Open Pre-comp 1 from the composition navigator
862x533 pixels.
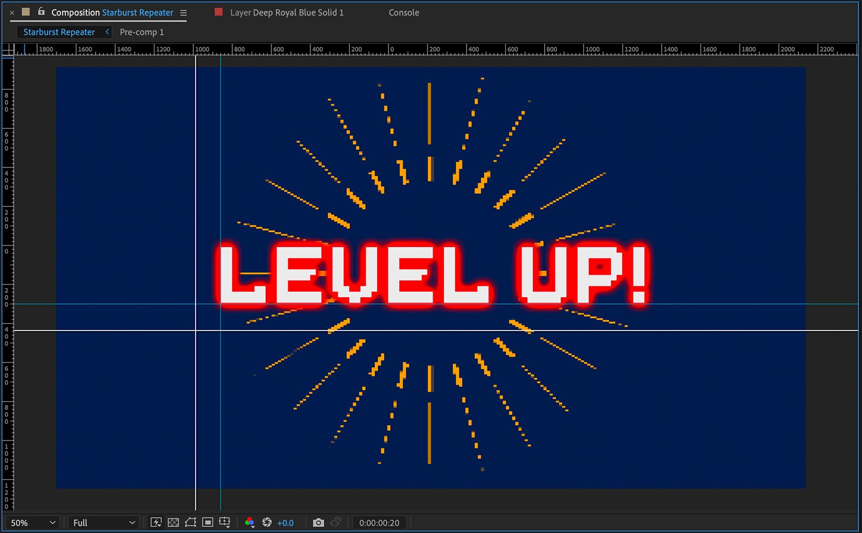click(141, 32)
